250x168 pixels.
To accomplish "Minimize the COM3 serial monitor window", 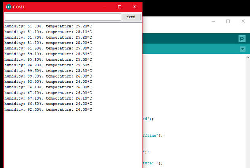I will click(104, 7).
